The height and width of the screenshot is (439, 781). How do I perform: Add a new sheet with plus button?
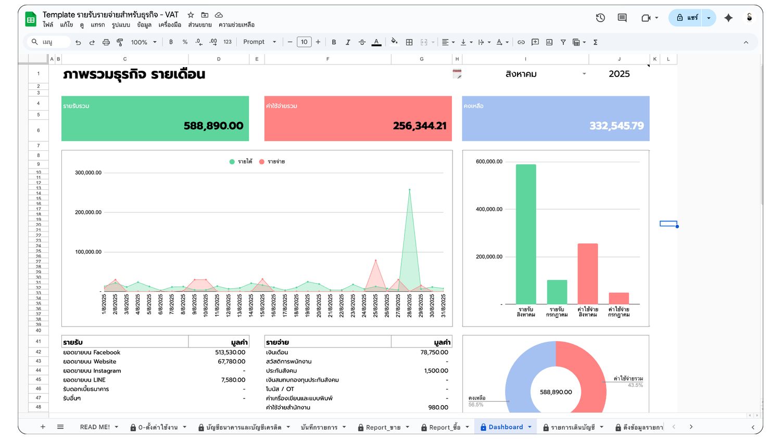point(43,427)
